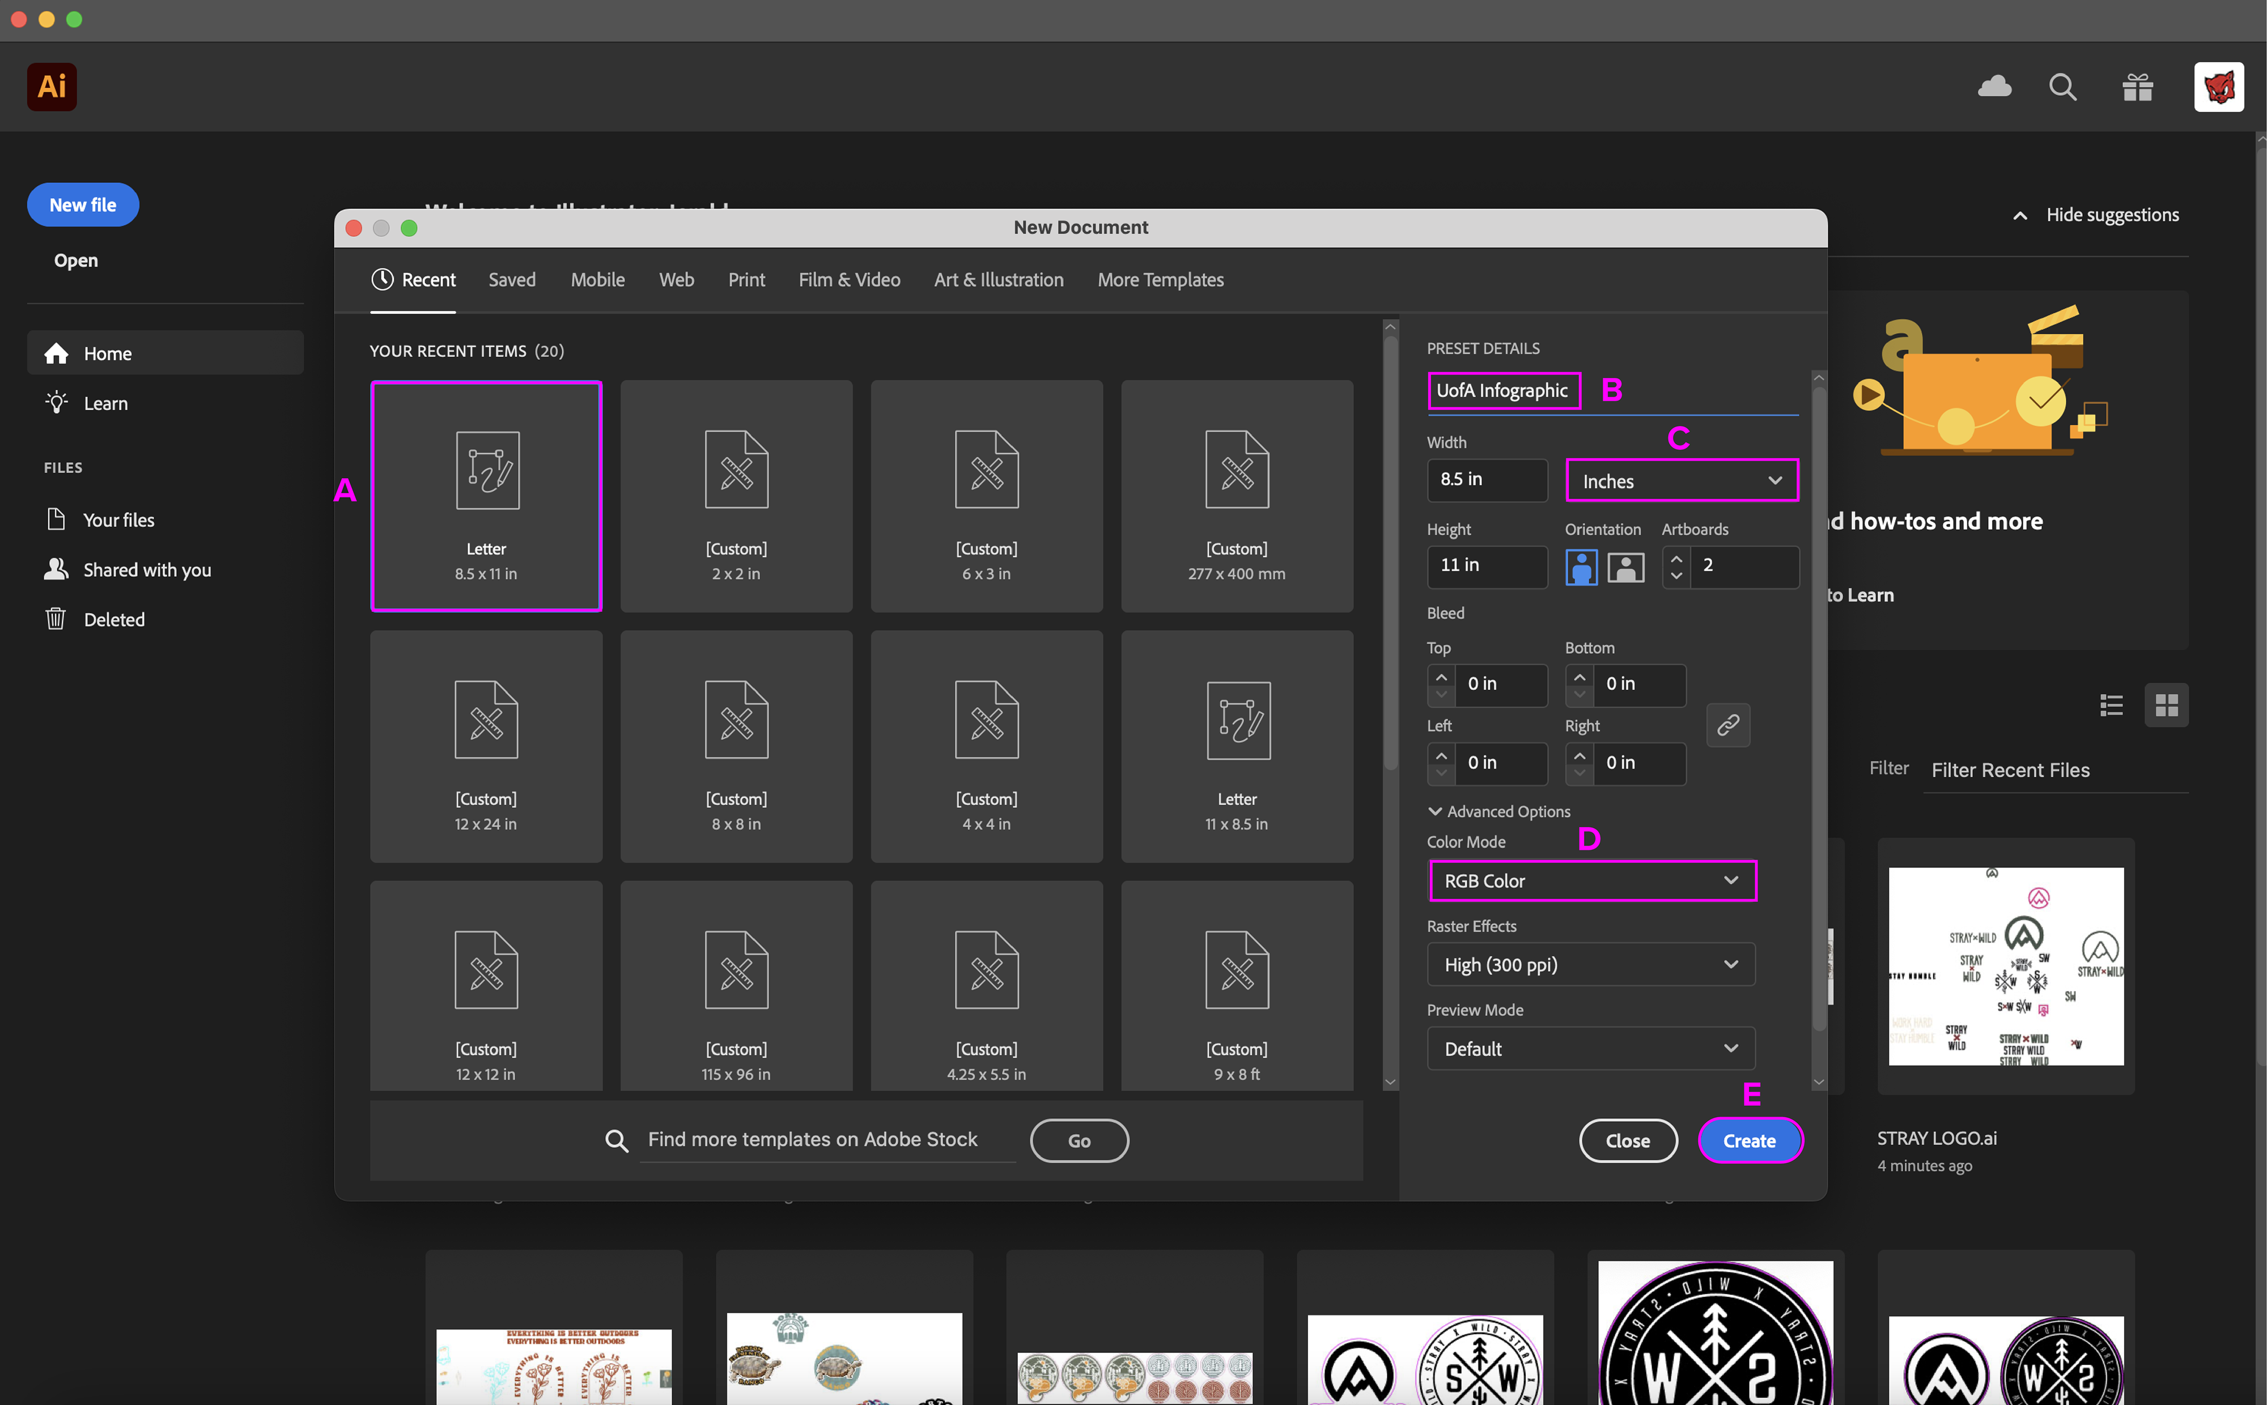The width and height of the screenshot is (2267, 1405).
Task: Switch to the Art & Illustration tab
Action: click(x=998, y=280)
